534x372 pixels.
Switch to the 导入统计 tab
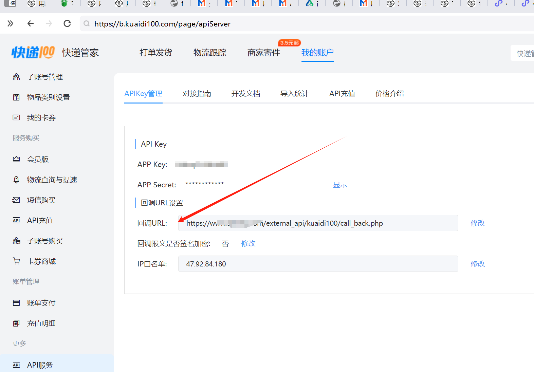point(295,94)
